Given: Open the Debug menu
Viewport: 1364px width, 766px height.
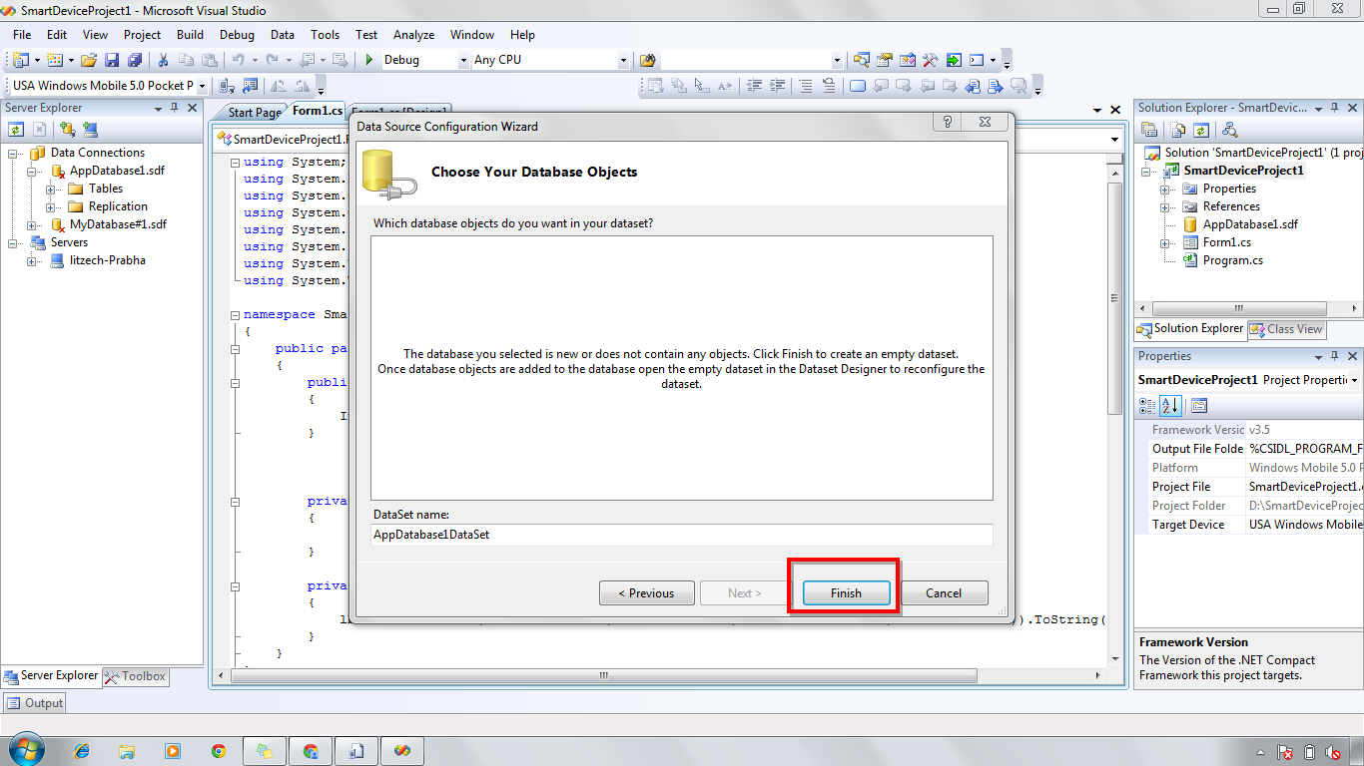Looking at the screenshot, I should point(237,34).
